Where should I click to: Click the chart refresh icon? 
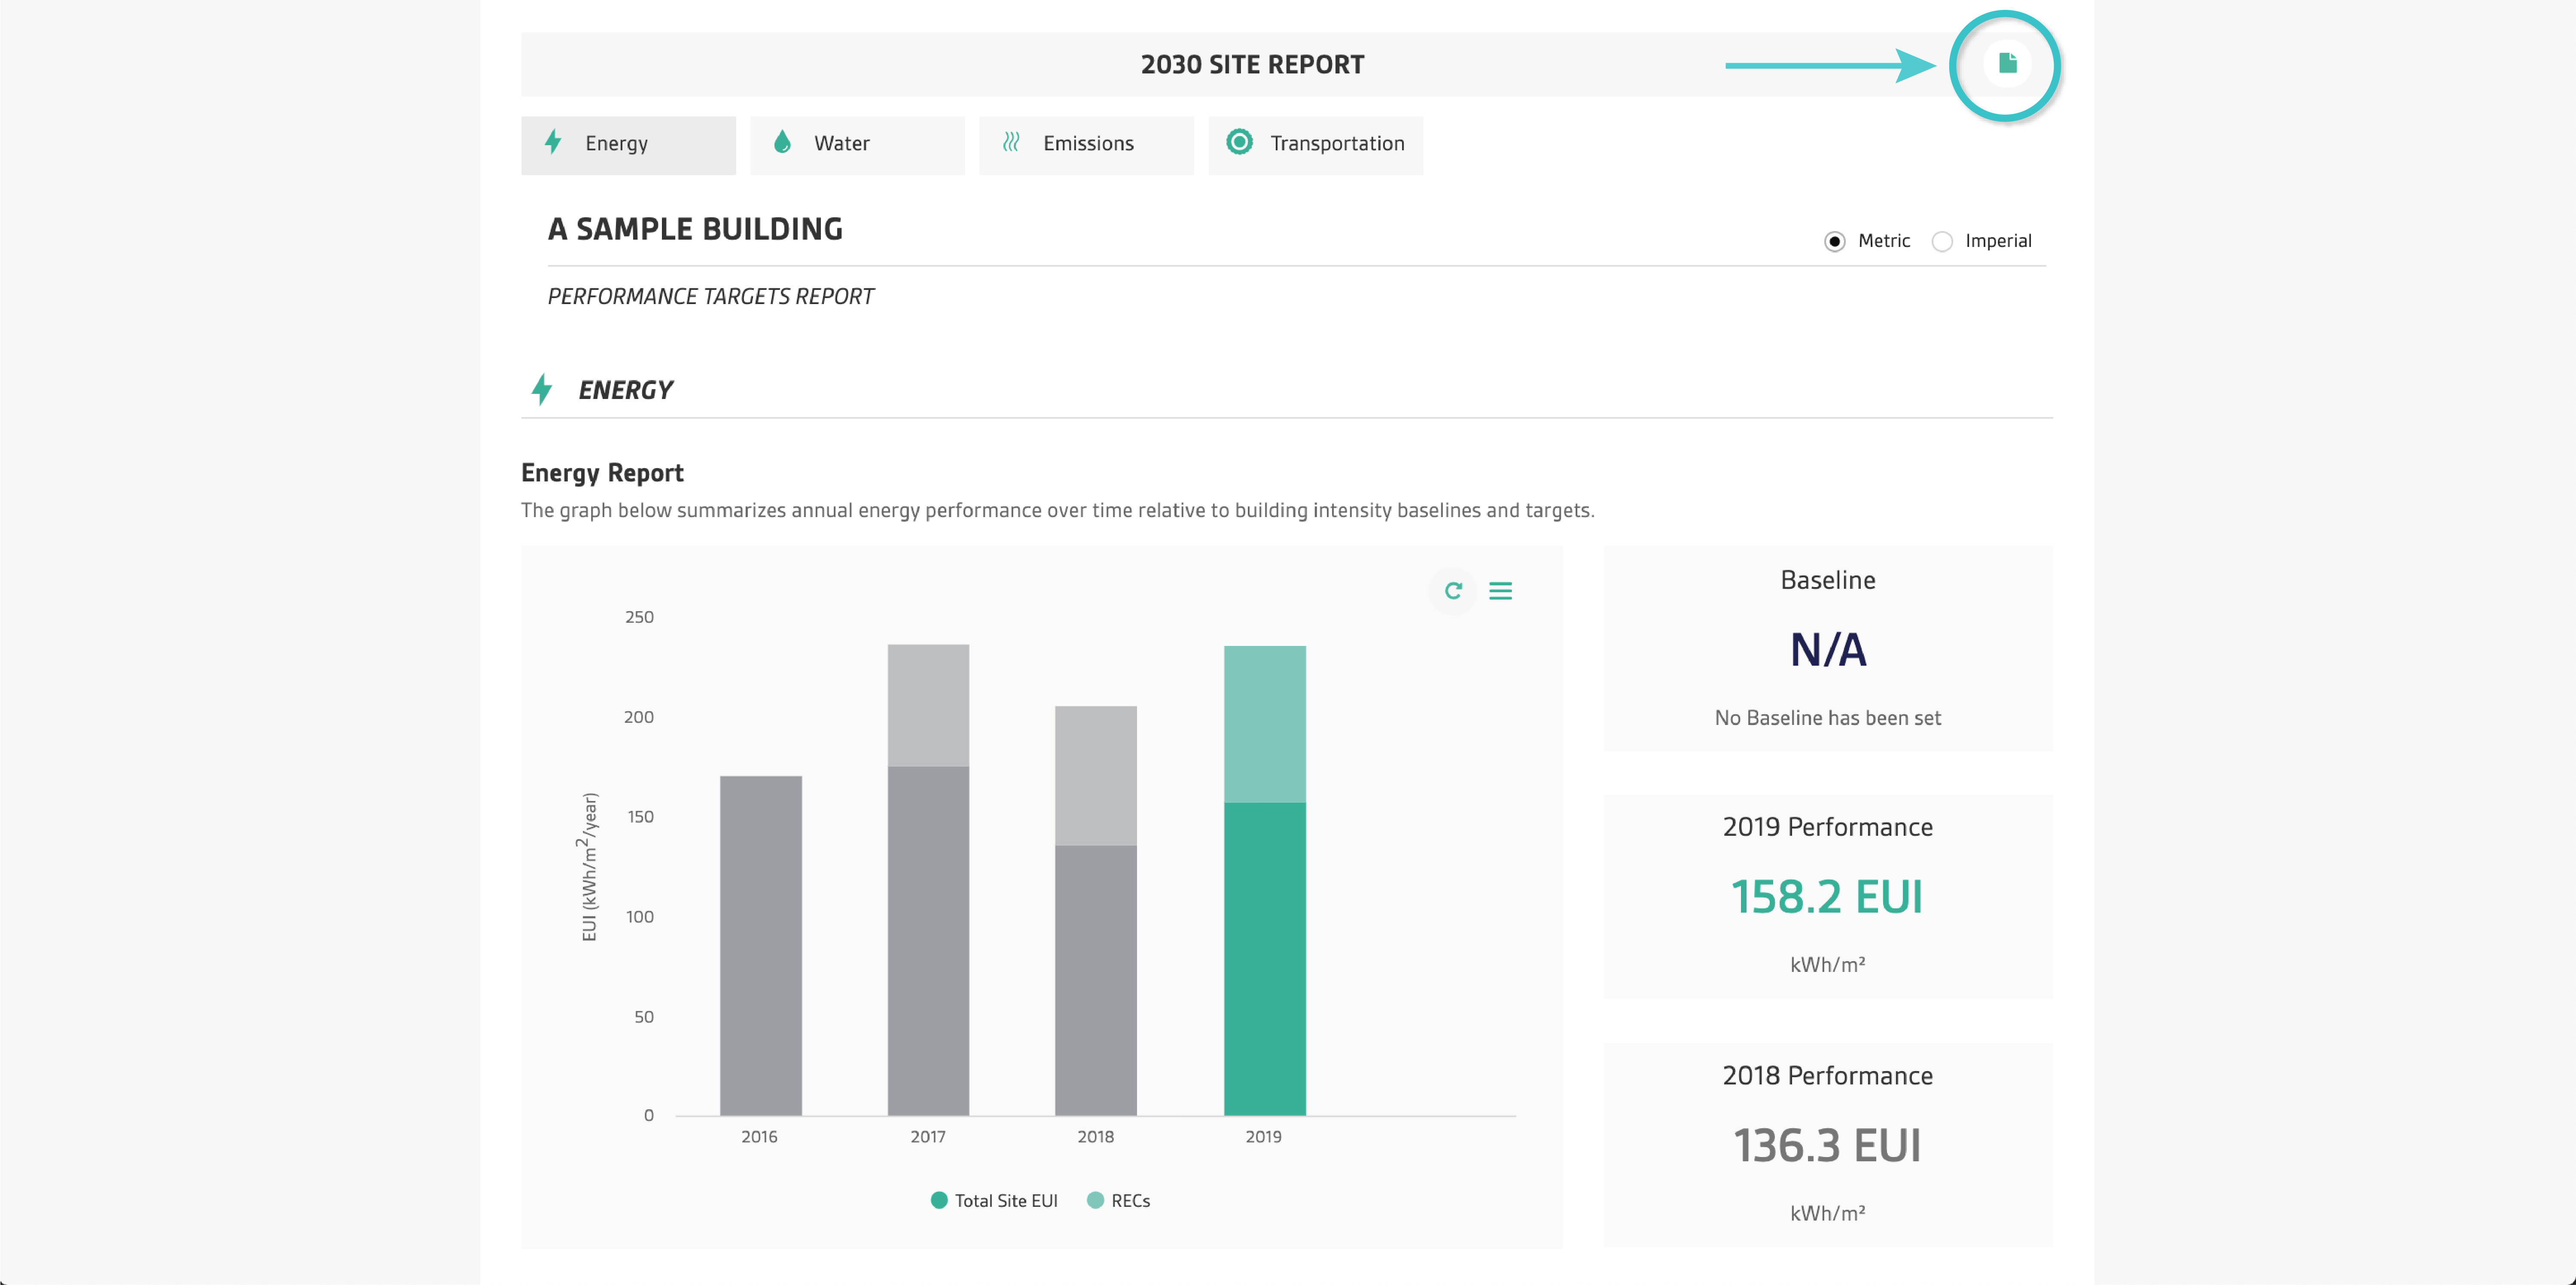click(1453, 591)
